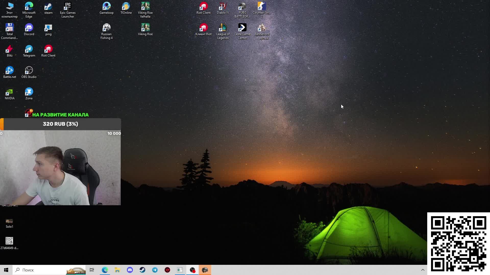Switch to Discord in the taskbar
Screen dimensions: 490x275
130,270
